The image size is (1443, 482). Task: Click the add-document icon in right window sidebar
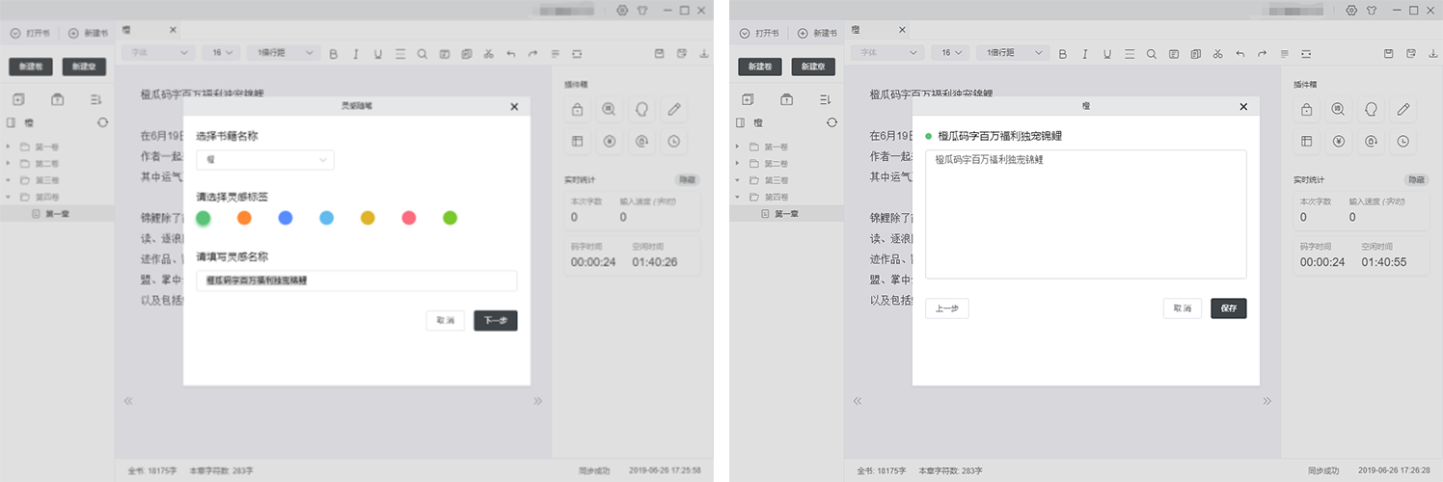[748, 98]
